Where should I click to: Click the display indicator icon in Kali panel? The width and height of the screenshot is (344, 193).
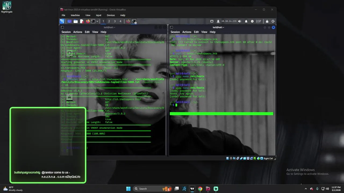[x=212, y=21]
